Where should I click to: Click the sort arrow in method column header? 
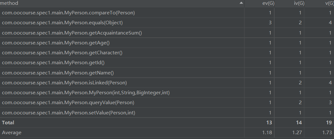pyautogui.click(x=241, y=3)
